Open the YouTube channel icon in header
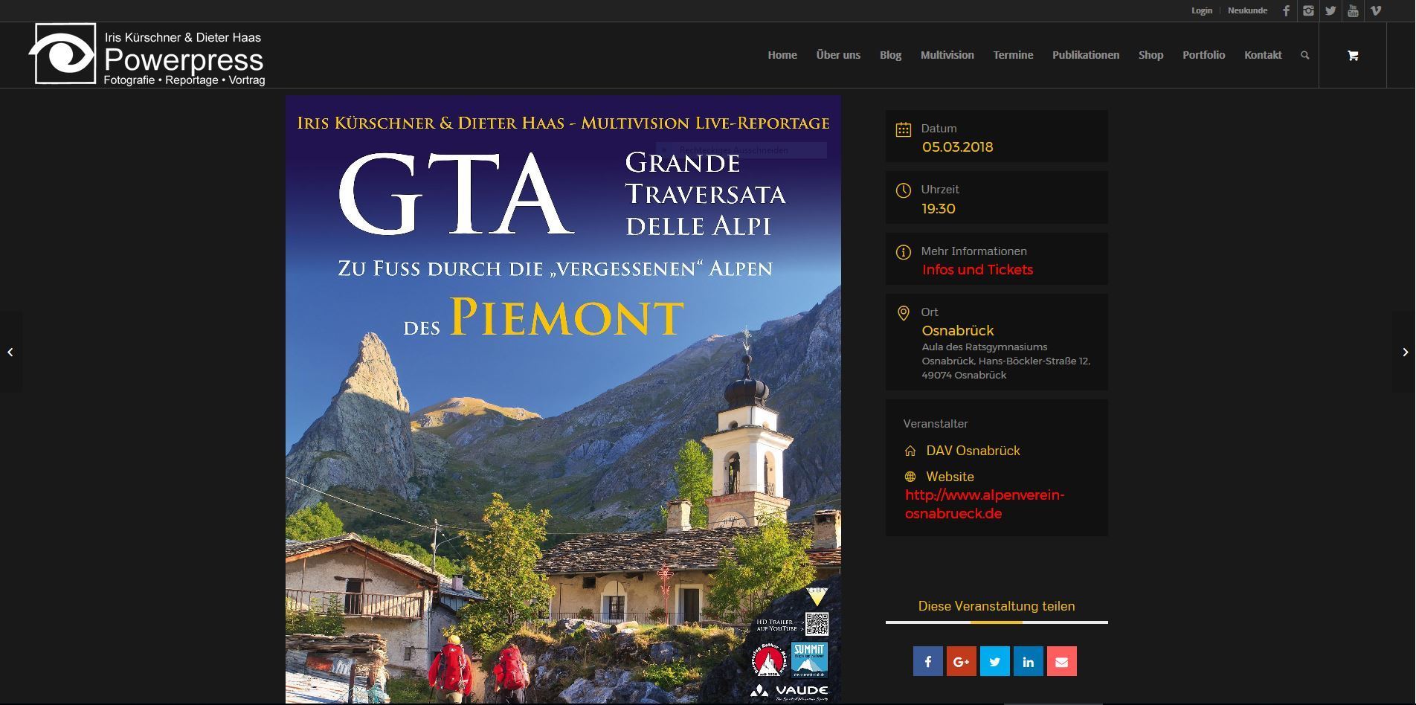Screen dimensions: 1416x705 [1353, 10]
